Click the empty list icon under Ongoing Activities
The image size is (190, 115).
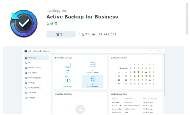point(80,109)
